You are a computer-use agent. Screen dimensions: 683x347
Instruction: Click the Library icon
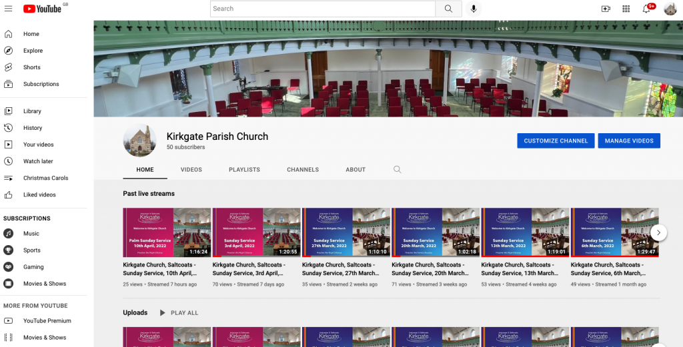pyautogui.click(x=8, y=111)
